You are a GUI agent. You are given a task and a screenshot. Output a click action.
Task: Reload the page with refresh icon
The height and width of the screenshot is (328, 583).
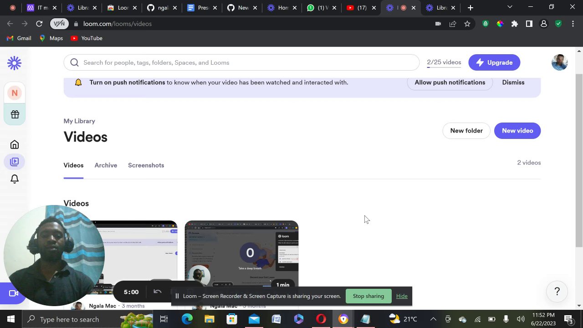pyautogui.click(x=39, y=24)
